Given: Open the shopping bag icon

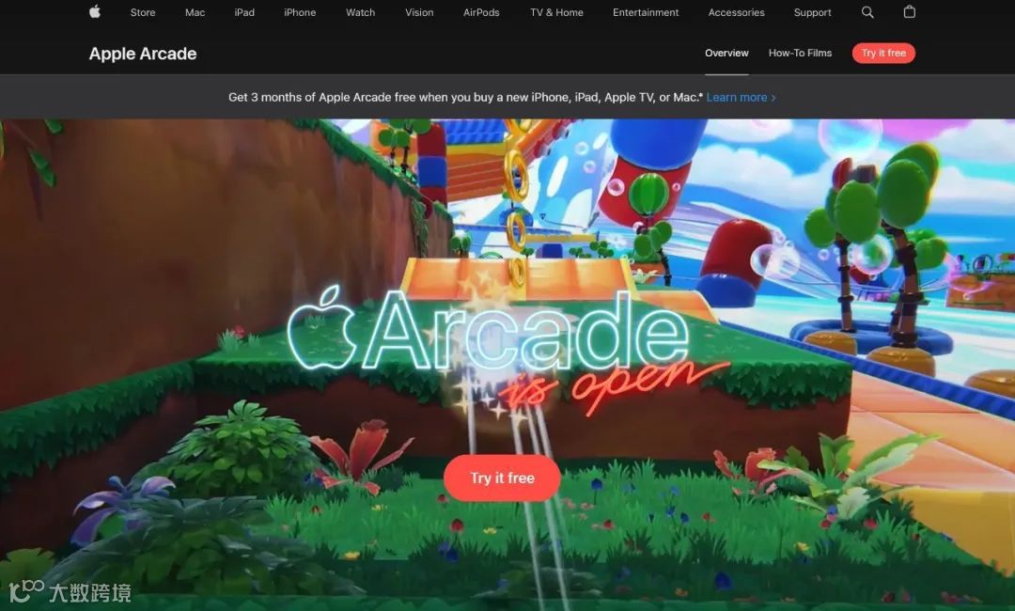Looking at the screenshot, I should (909, 11).
